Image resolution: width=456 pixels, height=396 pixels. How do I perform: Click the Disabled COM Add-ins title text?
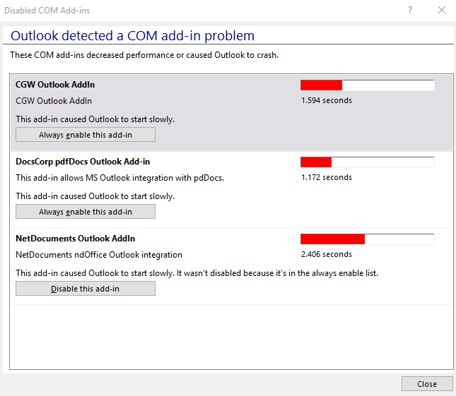tap(47, 11)
